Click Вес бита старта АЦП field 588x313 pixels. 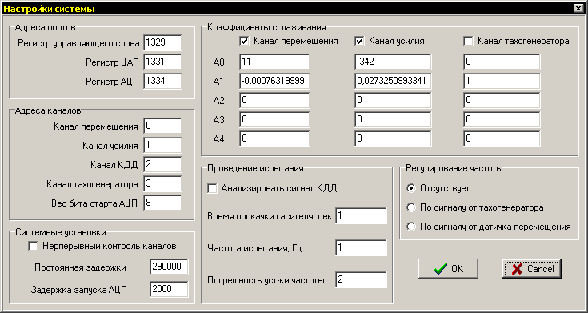coord(162,203)
